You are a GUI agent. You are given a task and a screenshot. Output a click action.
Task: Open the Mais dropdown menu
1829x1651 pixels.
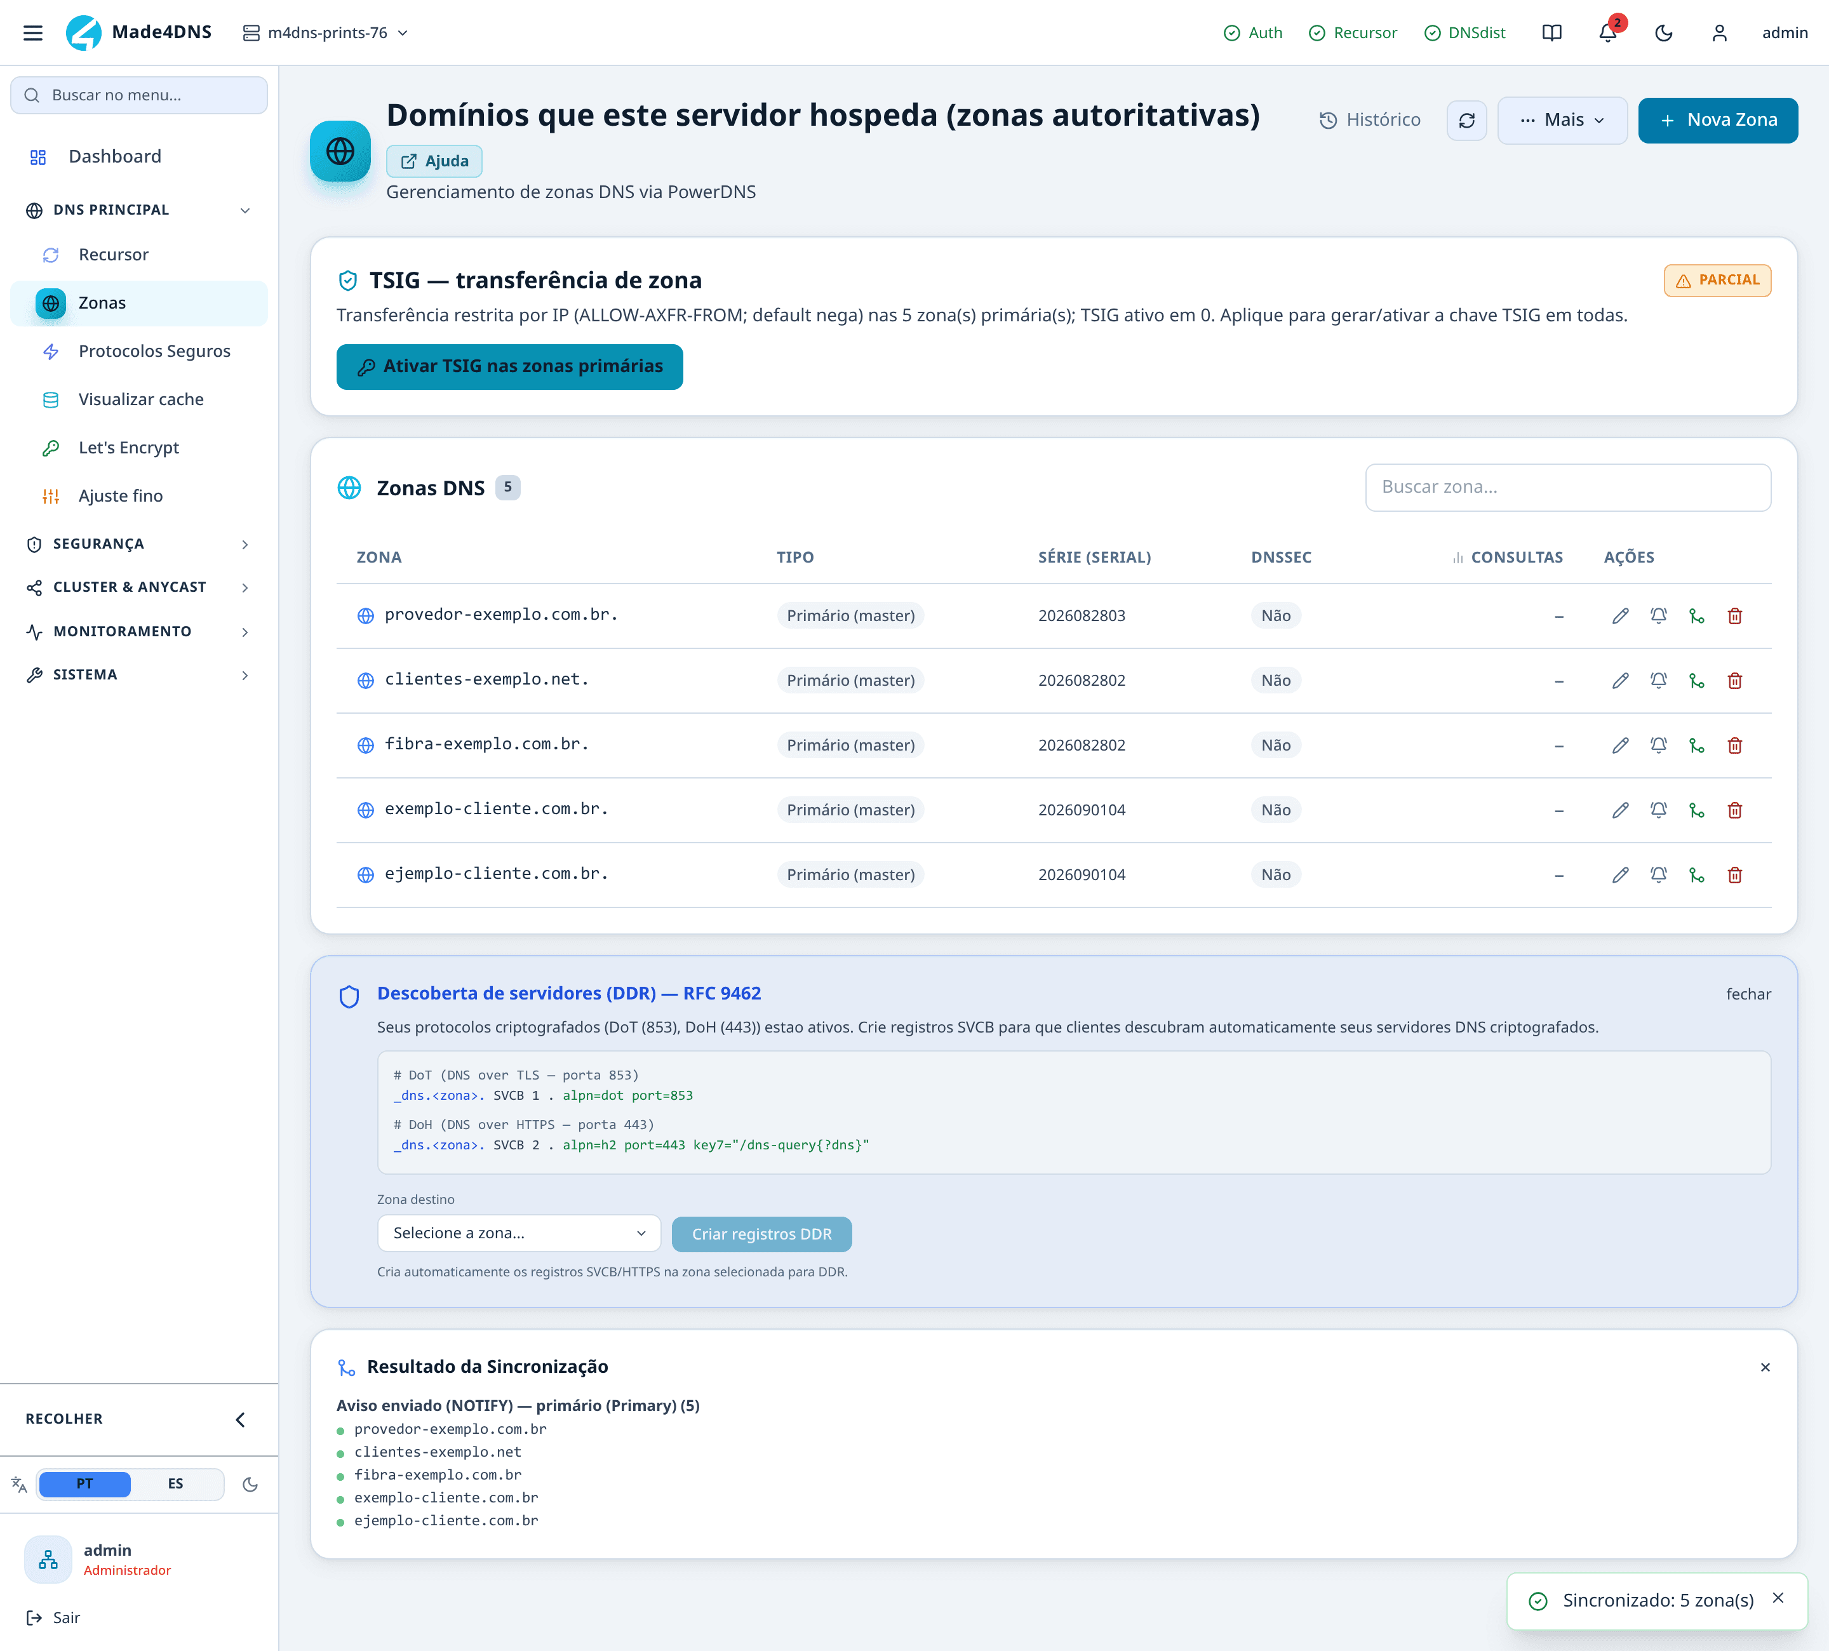[x=1562, y=121]
